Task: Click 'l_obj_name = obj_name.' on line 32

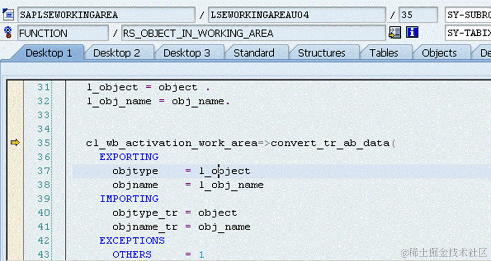Action: [x=158, y=101]
